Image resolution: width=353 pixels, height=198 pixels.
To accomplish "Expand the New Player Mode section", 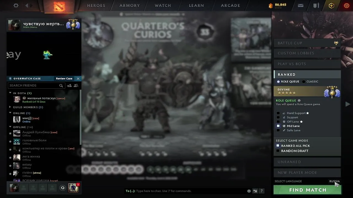I will coord(307,173).
